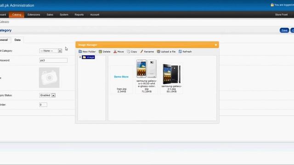
Task: Click the logo.jpg file name
Action: [x=122, y=89]
